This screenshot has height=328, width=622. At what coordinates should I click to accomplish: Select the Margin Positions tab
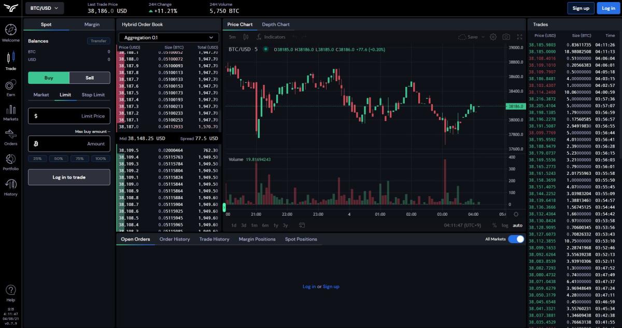(257, 239)
